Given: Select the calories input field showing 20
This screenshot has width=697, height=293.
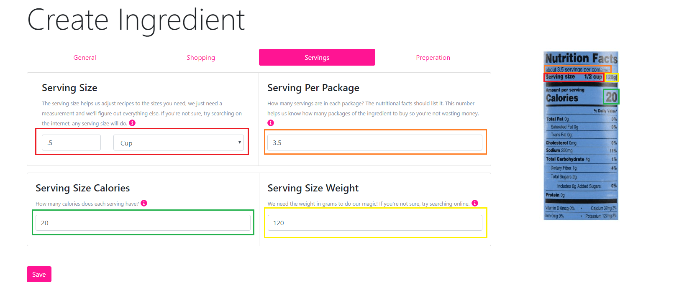Looking at the screenshot, I should 143,223.
